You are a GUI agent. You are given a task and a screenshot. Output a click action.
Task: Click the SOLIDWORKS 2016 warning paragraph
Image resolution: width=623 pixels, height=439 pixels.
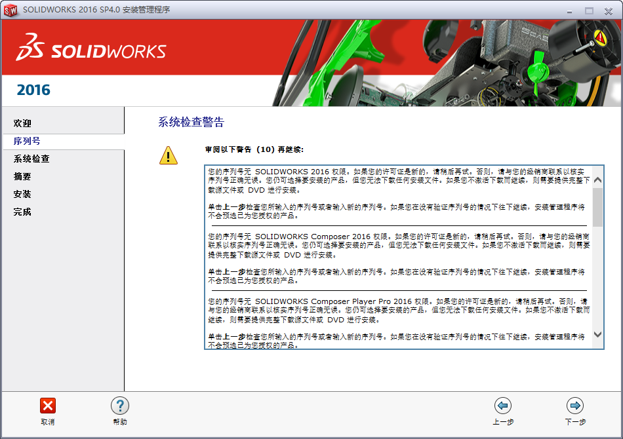point(399,181)
